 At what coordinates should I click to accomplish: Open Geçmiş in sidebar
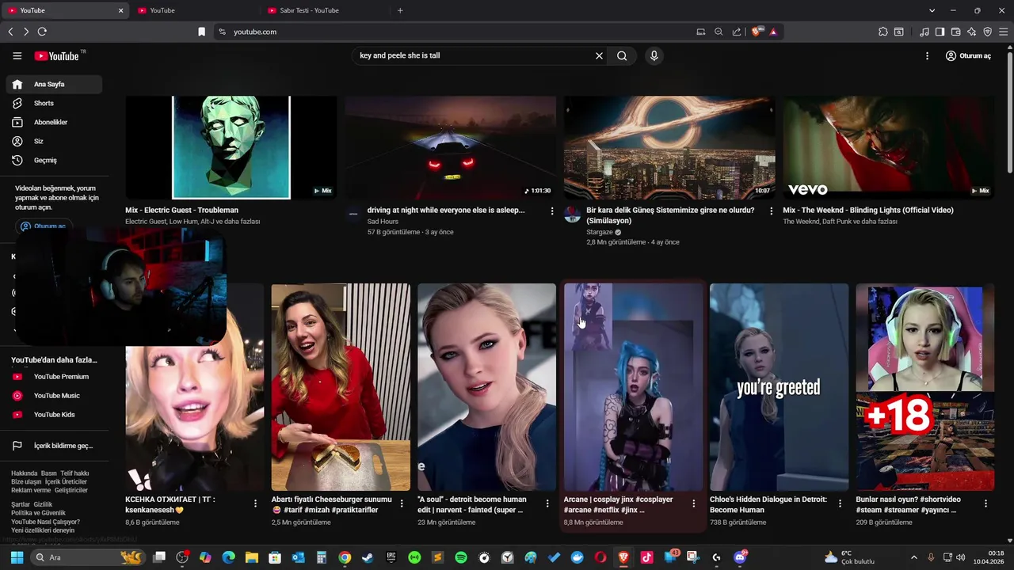click(x=54, y=160)
